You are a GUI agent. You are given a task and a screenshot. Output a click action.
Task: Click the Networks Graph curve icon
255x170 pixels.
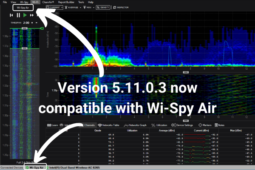(126, 125)
